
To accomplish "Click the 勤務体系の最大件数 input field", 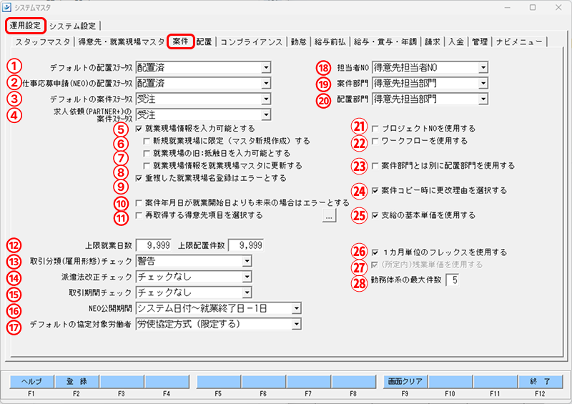I will [453, 280].
